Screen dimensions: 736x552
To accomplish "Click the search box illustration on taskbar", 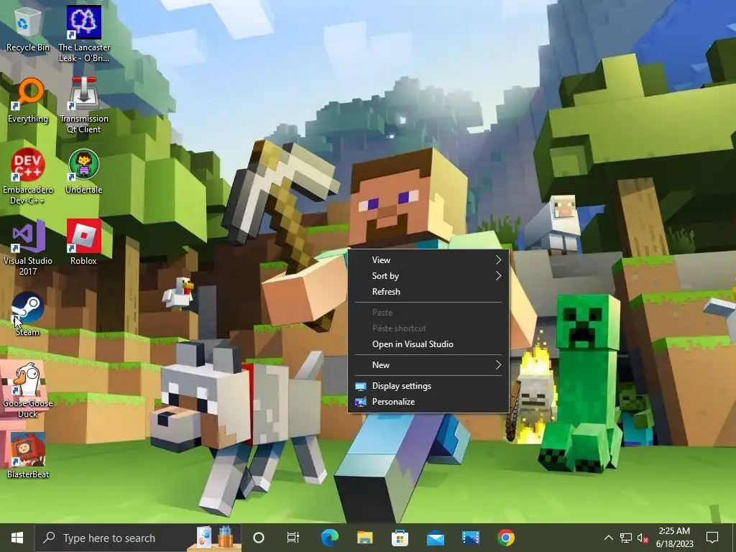I will tap(214, 538).
